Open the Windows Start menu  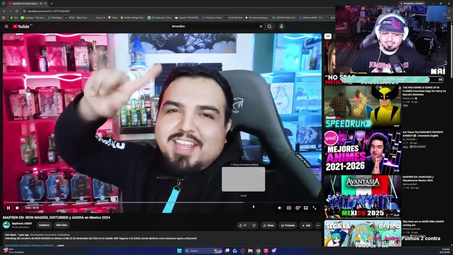[x=179, y=251]
